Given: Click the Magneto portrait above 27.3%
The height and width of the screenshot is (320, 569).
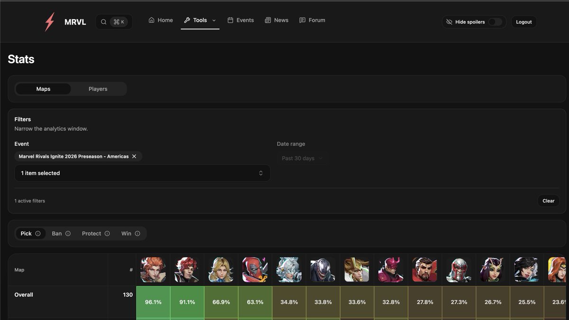Looking at the screenshot, I should 459,270.
